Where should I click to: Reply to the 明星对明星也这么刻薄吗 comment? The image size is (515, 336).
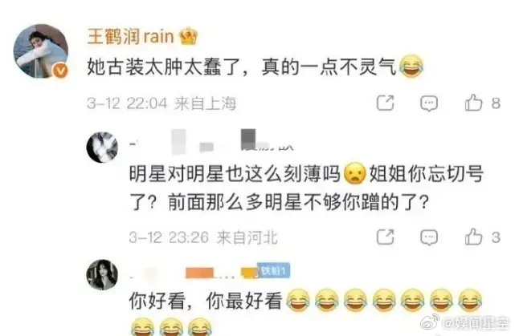429,237
